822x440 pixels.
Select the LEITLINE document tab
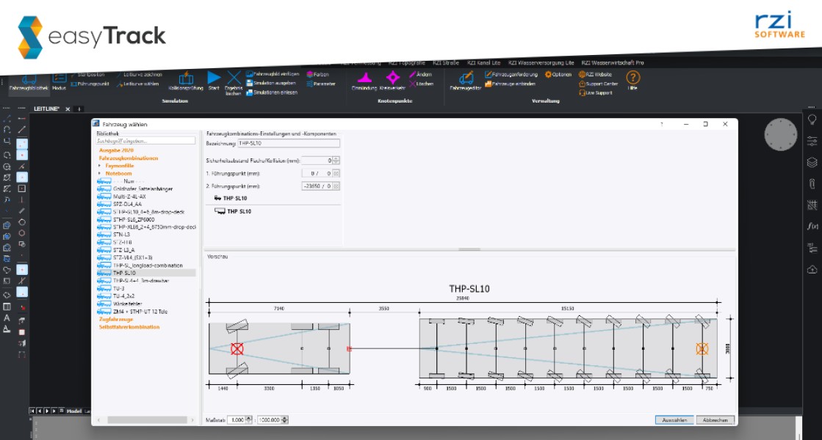coord(47,109)
